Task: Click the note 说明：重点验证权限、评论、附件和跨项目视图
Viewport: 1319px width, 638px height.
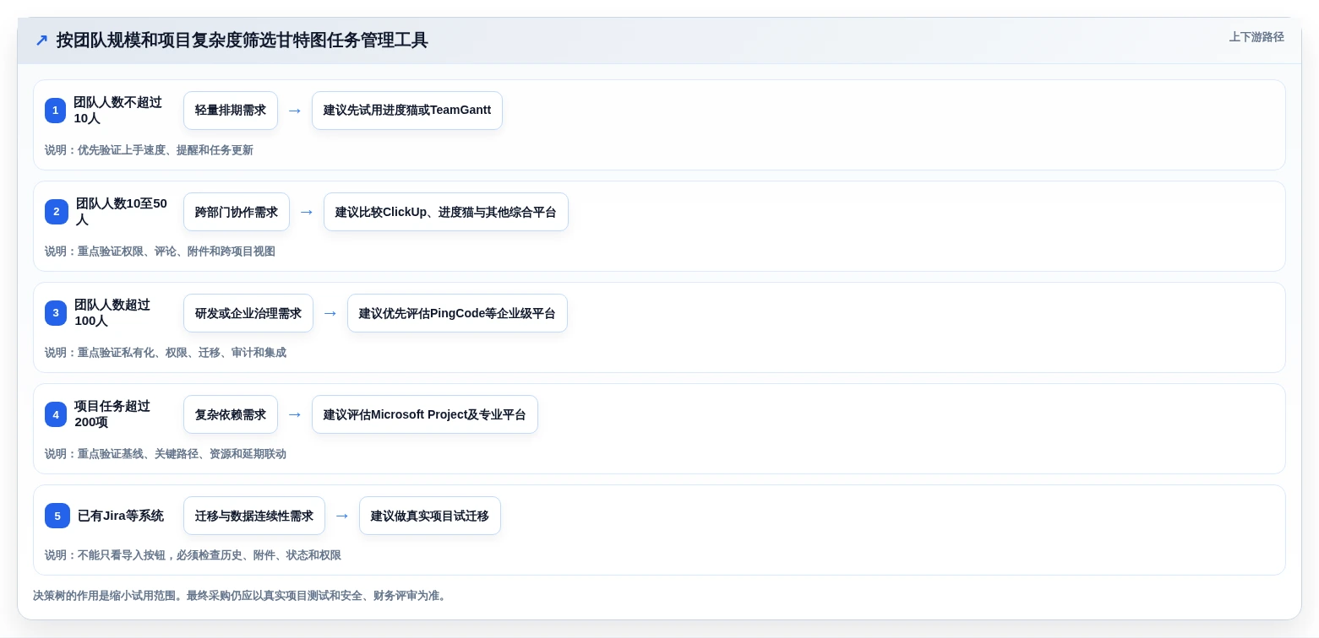Action: coord(160,251)
